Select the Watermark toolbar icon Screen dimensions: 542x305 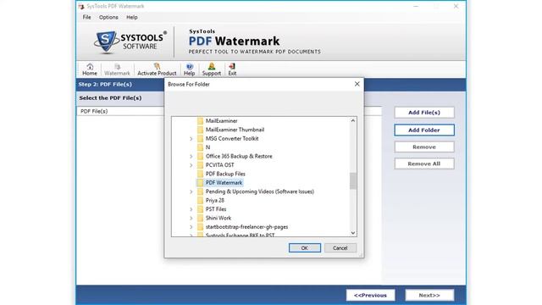[117, 69]
